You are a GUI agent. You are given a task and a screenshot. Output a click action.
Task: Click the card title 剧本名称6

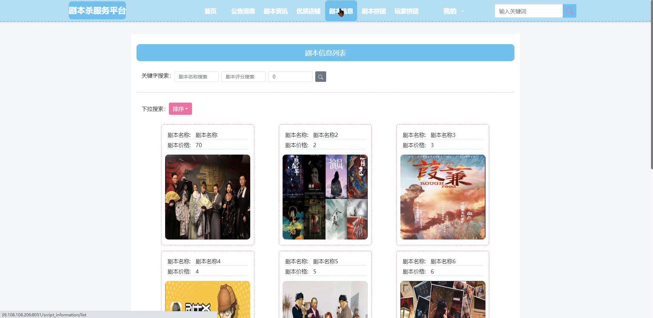coord(443,261)
